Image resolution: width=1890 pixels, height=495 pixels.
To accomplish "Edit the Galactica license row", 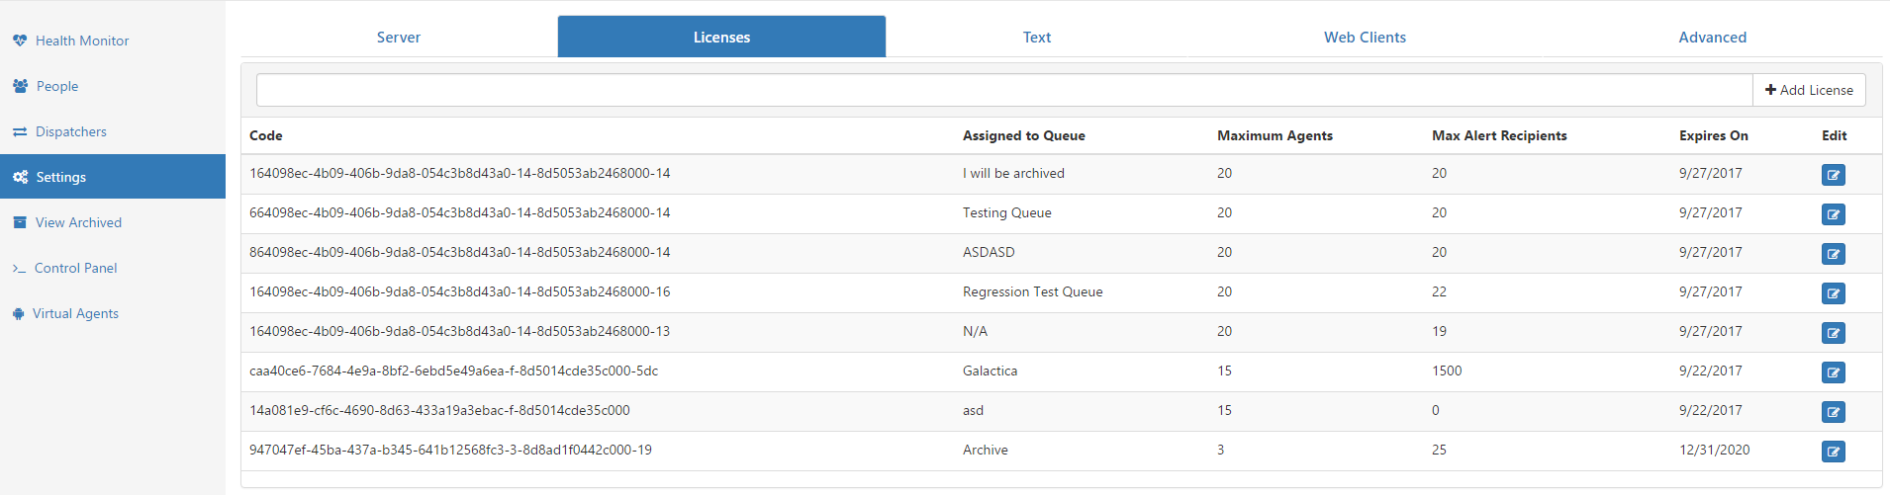I will 1833,372.
